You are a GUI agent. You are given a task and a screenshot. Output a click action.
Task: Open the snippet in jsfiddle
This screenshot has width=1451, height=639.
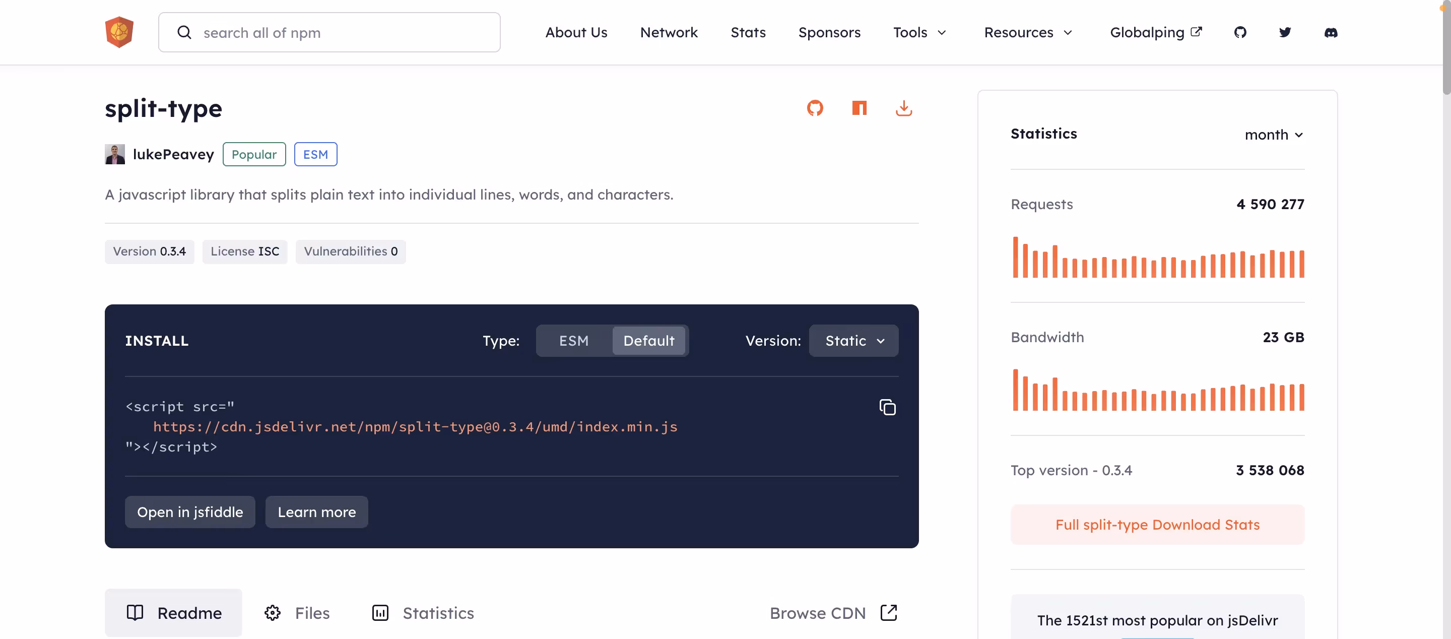190,512
